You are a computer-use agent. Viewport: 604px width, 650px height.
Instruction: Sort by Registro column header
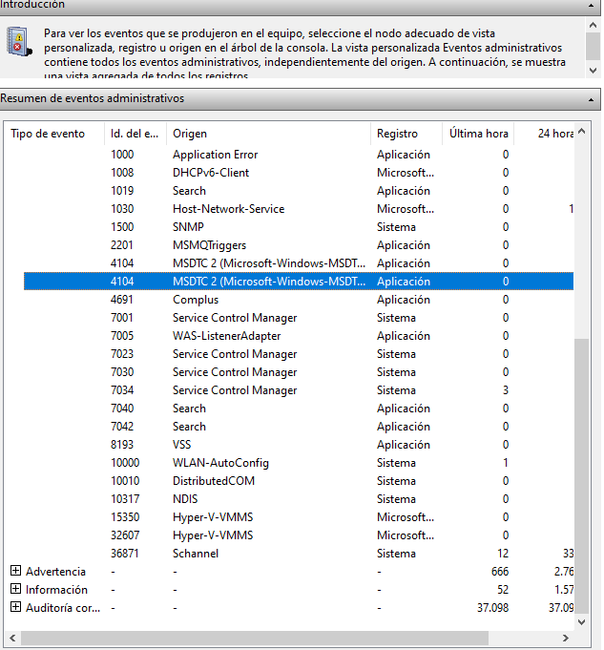click(x=406, y=134)
